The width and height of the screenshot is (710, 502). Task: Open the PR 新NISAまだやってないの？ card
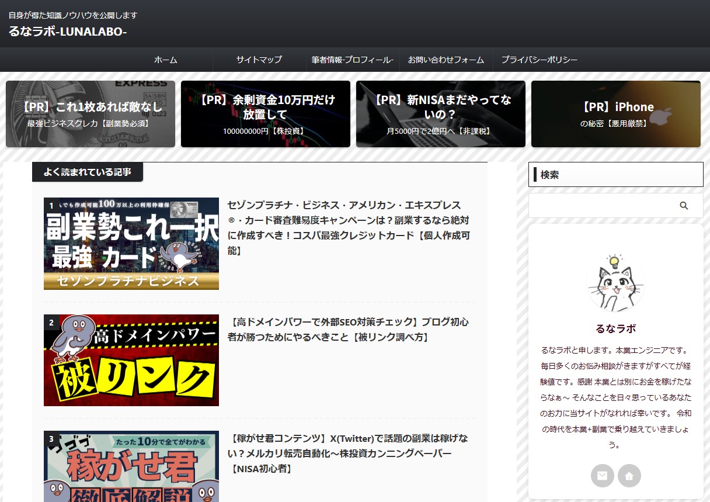tap(441, 114)
